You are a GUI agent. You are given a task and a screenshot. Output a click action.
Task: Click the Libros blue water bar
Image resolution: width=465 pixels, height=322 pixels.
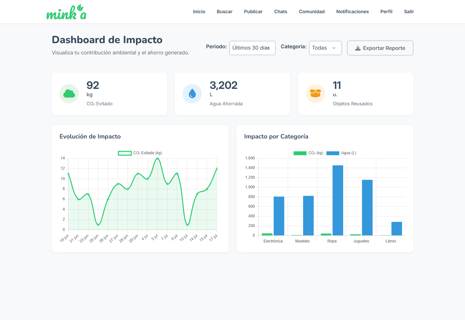[397, 229]
